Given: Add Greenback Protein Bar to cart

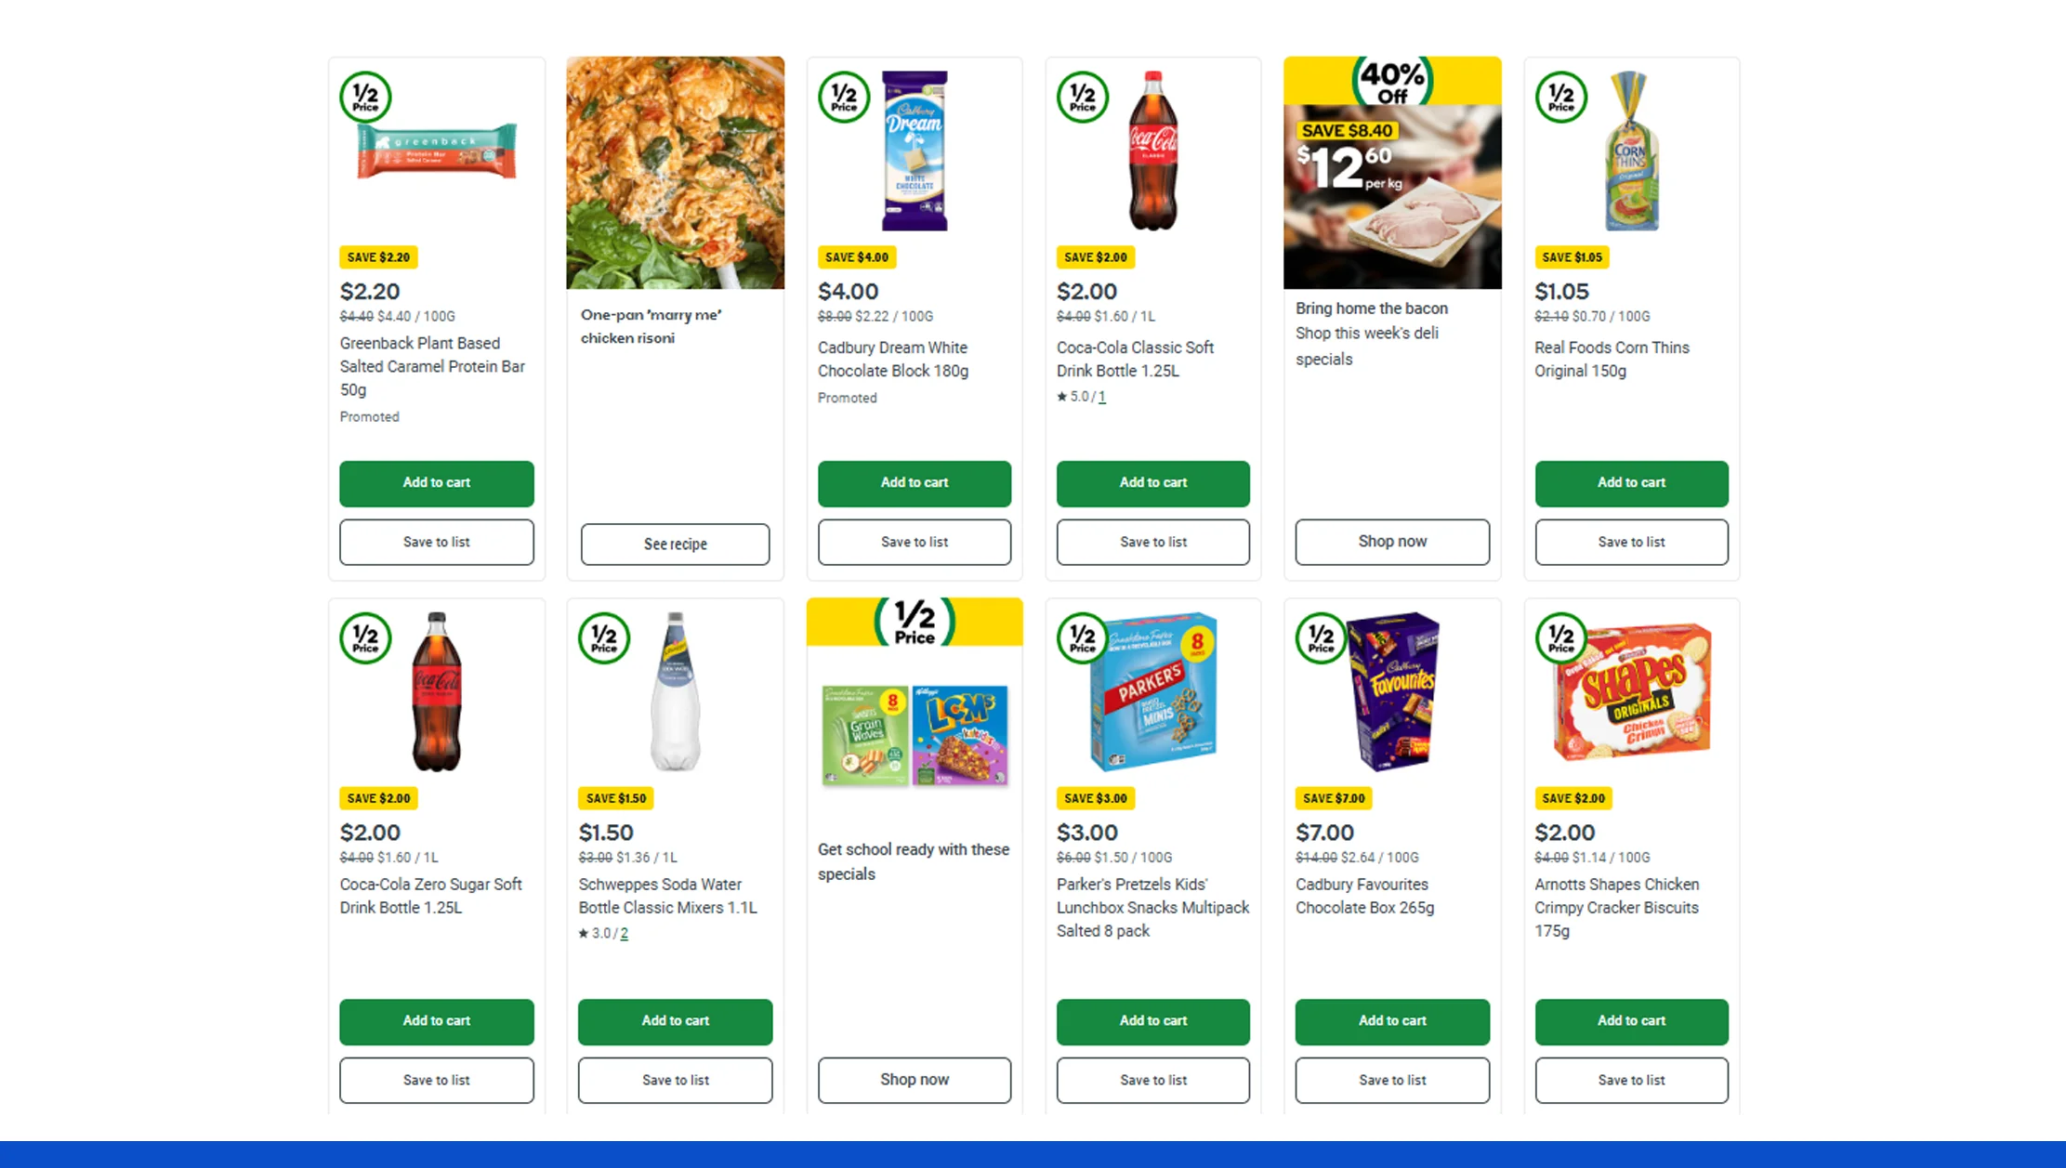Looking at the screenshot, I should pyautogui.click(x=436, y=483).
